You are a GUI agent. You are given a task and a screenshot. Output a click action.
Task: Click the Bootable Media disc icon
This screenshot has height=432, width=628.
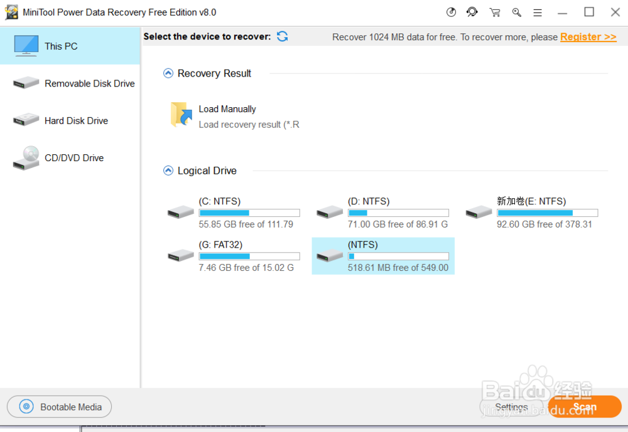click(x=26, y=407)
